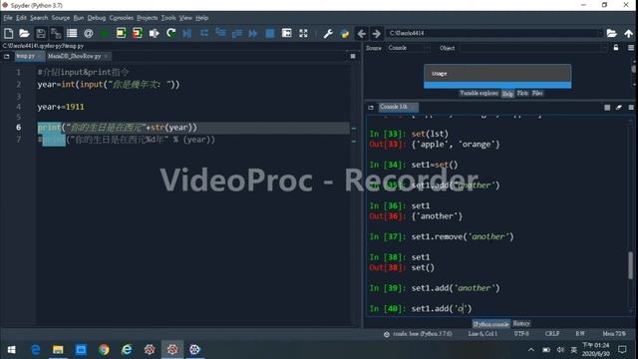Expand the working directory path dropdown
The width and height of the screenshot is (638, 359).
pyautogui.click(x=599, y=33)
